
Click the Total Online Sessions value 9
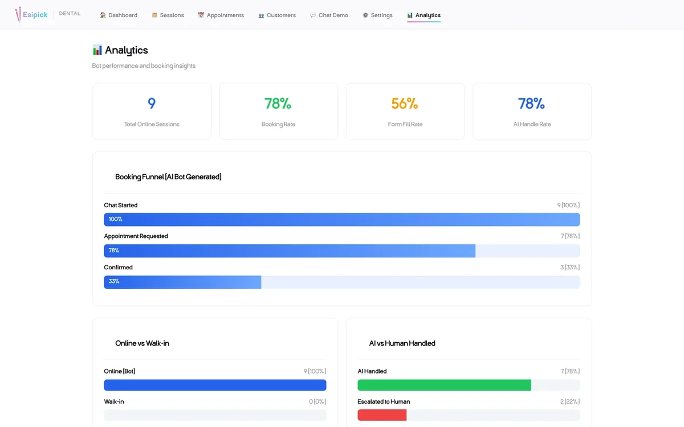(x=152, y=103)
